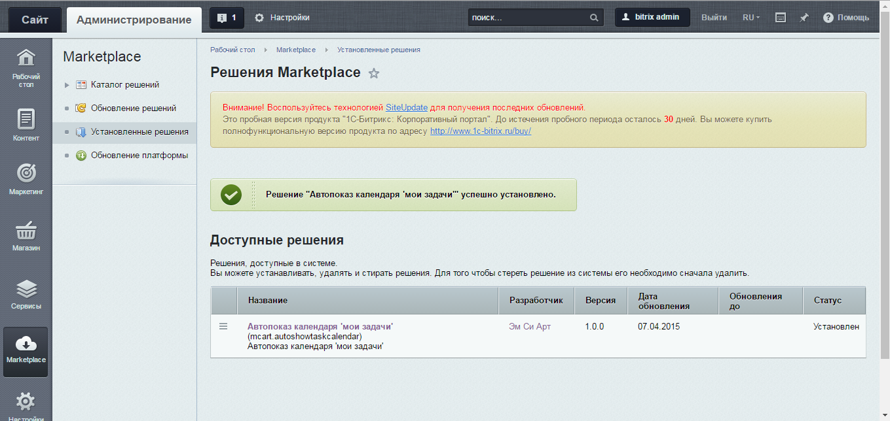
Task: Expand the Каталог решений tree item
Action: tap(67, 85)
